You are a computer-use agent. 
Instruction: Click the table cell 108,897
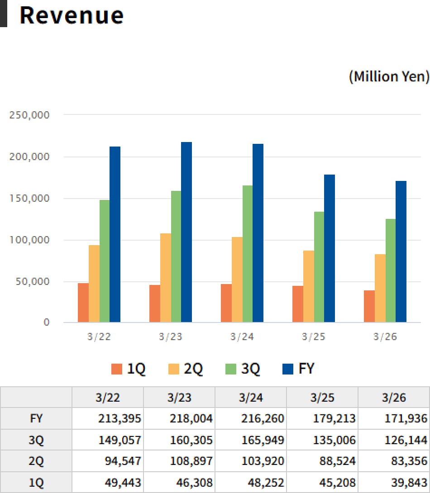[x=179, y=461]
